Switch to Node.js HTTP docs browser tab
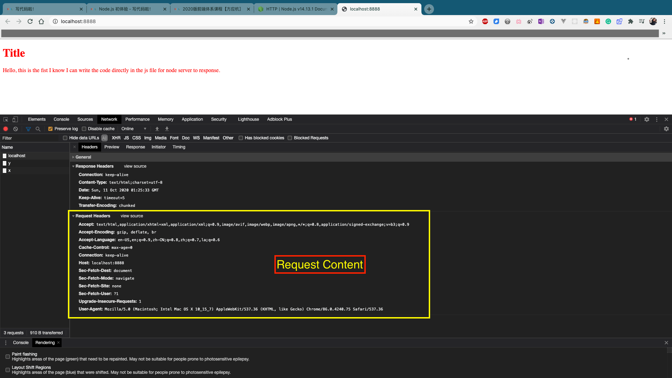 tap(296, 9)
